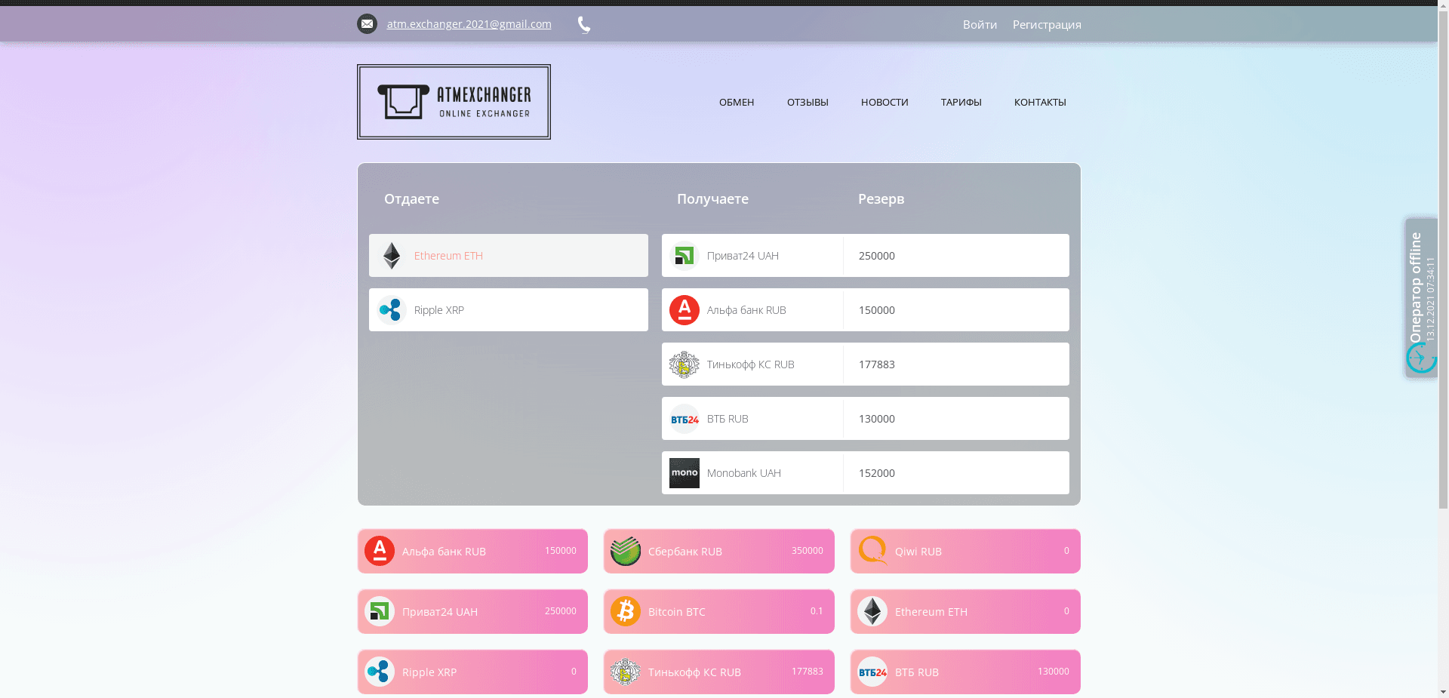Open the Регистрация link

1047,25
